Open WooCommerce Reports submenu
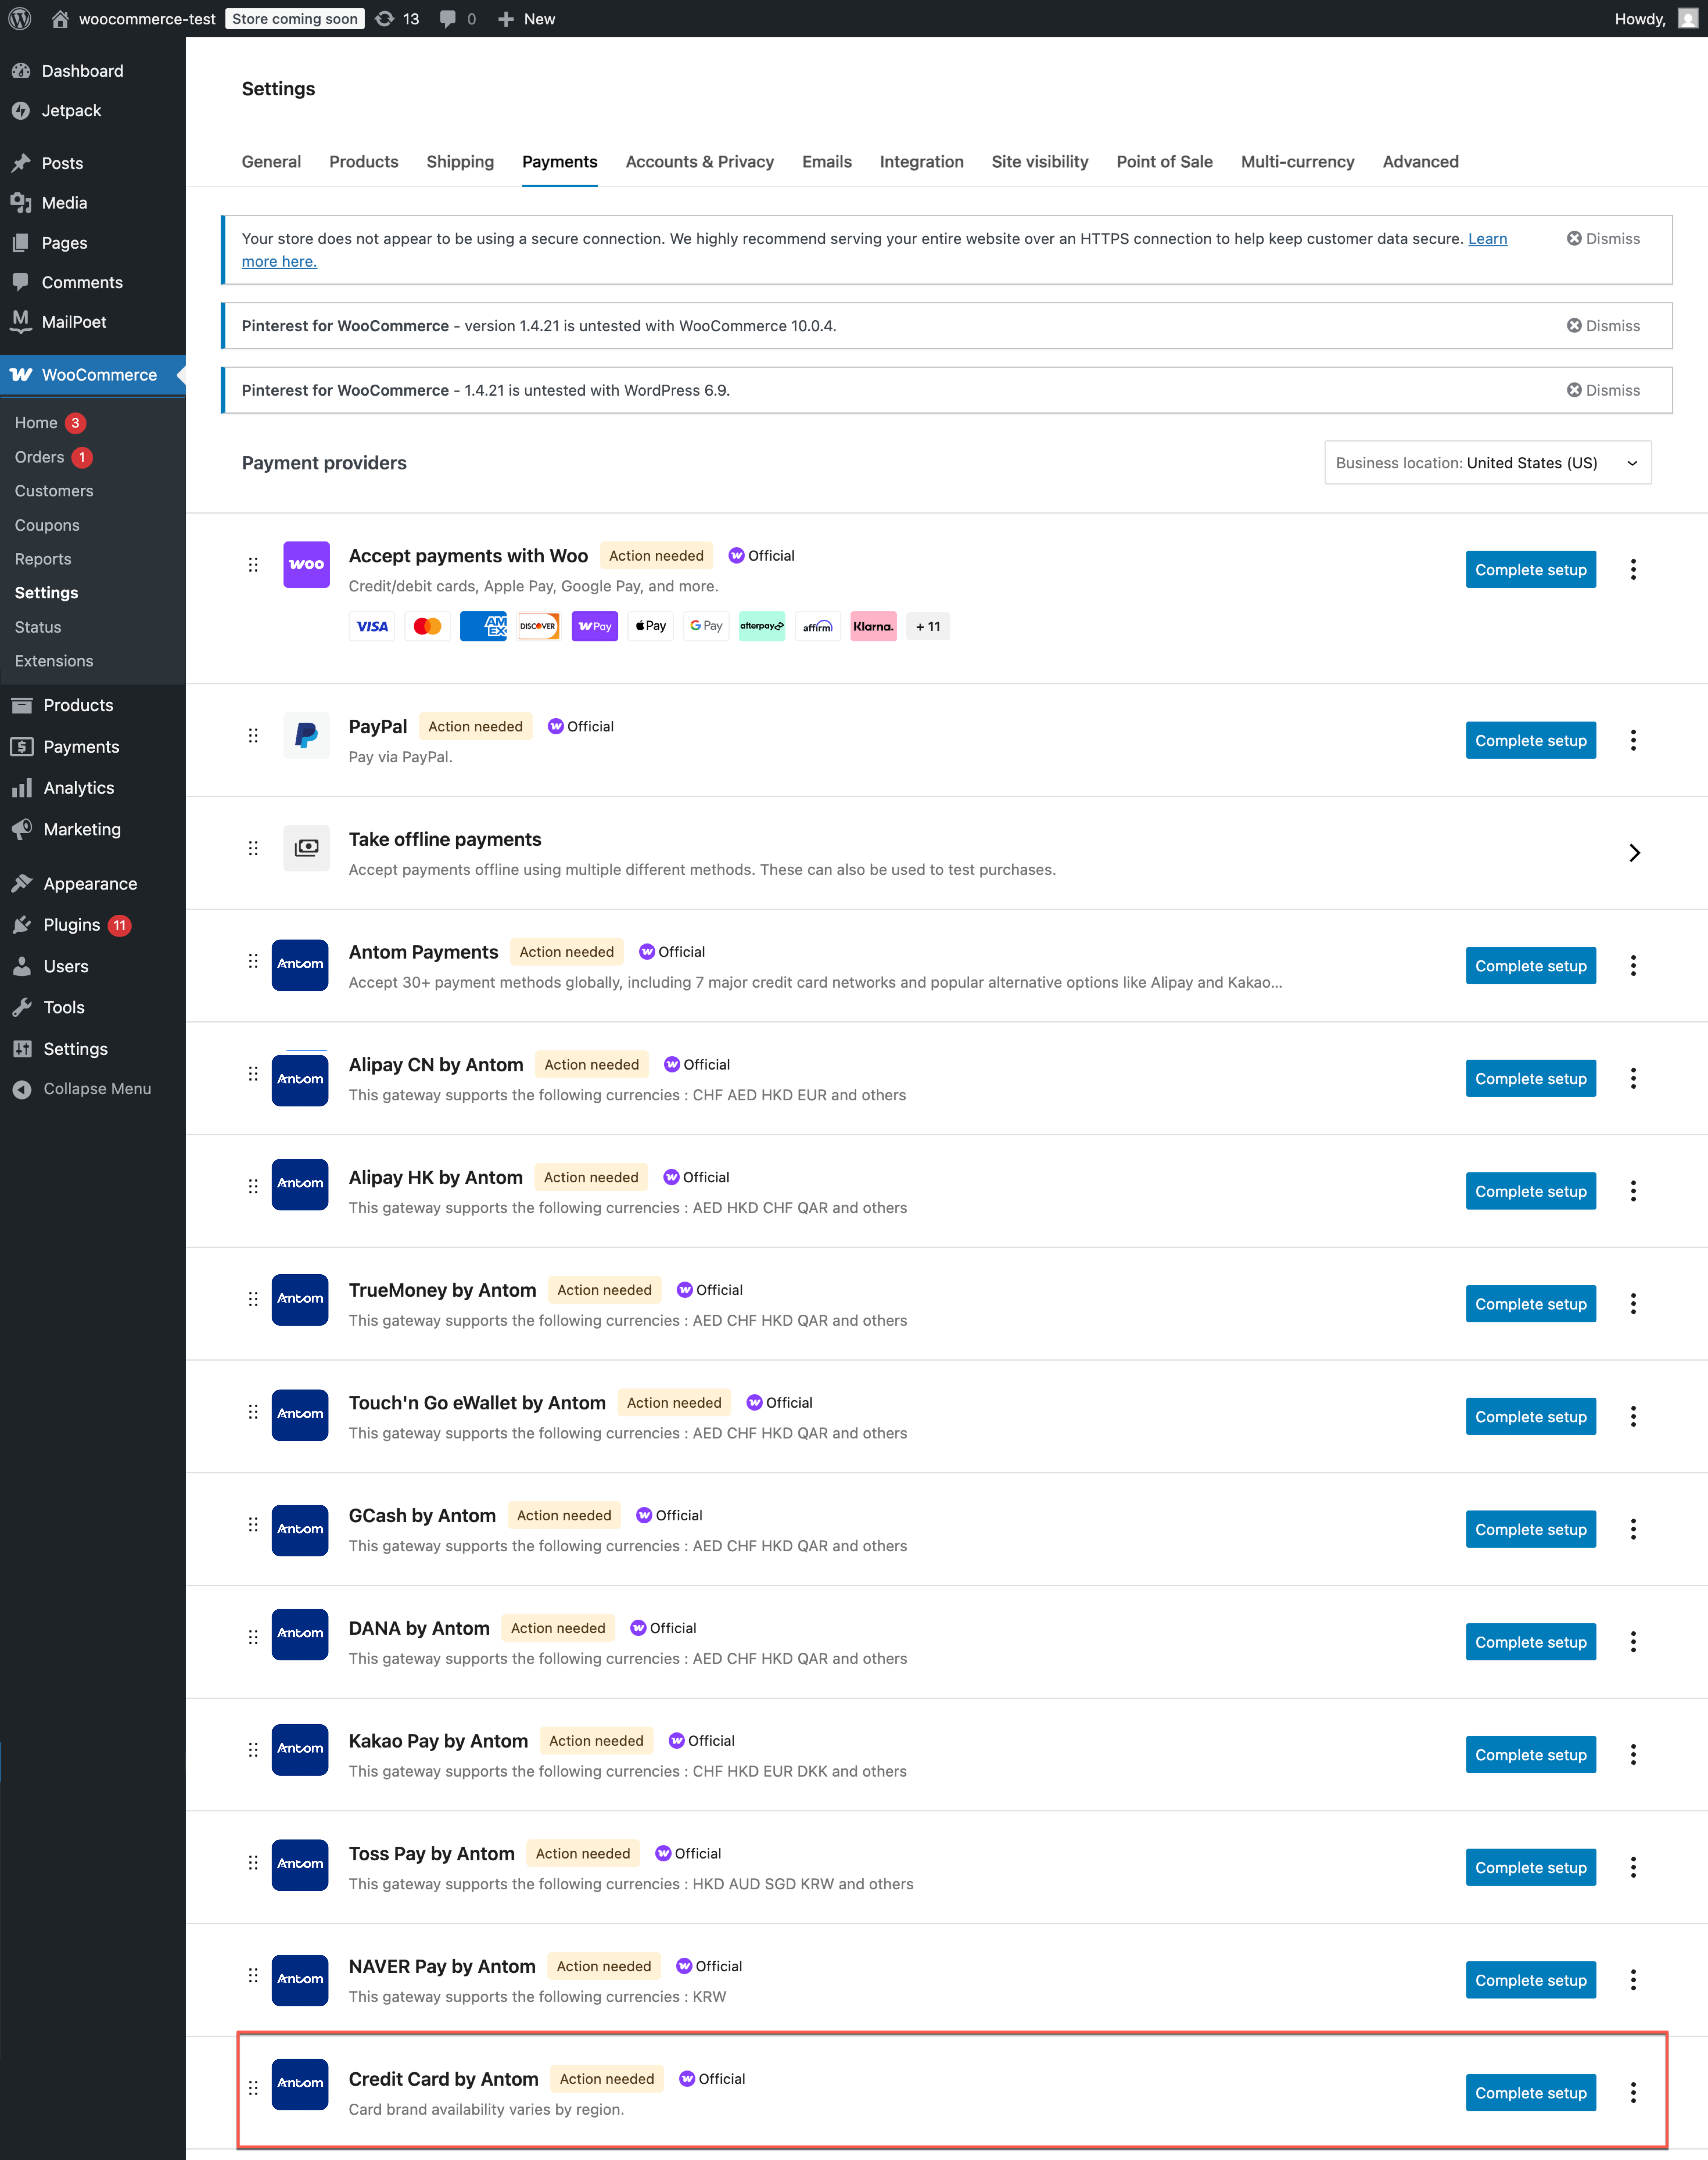Image resolution: width=1708 pixels, height=2160 pixels. (x=43, y=559)
